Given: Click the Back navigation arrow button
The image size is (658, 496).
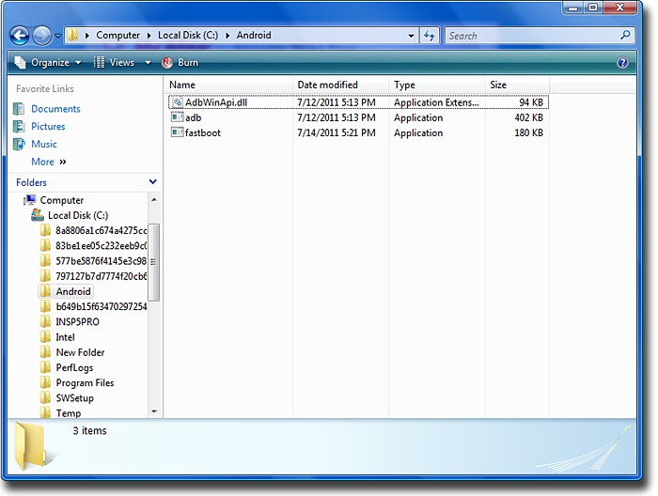Looking at the screenshot, I should (x=20, y=36).
